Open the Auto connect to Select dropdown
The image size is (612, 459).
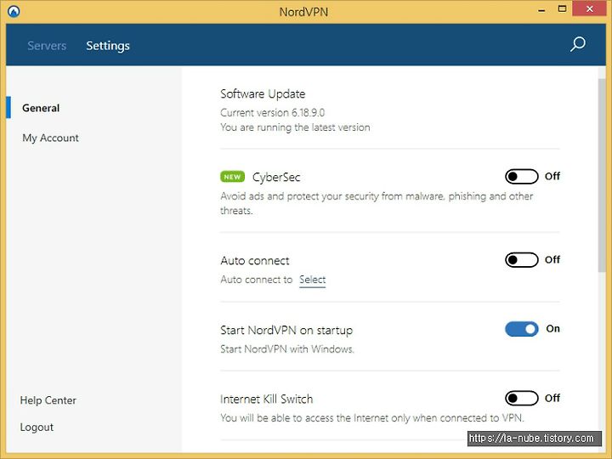pos(312,280)
